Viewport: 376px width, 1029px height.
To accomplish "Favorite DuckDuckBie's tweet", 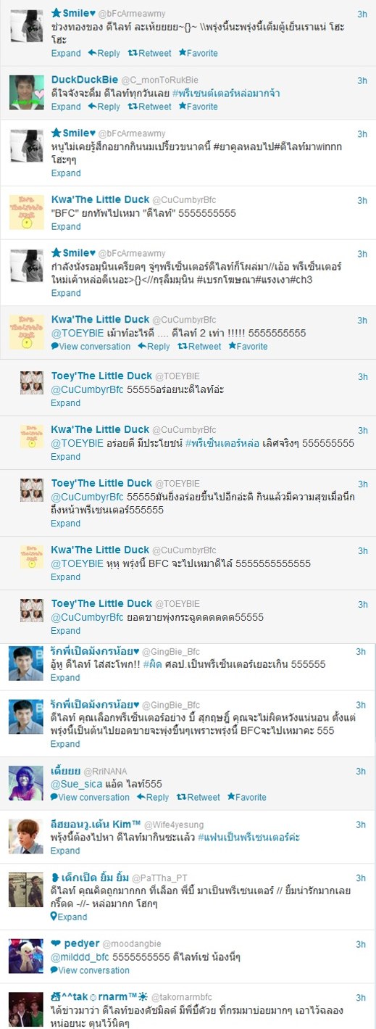I will click(x=198, y=107).
